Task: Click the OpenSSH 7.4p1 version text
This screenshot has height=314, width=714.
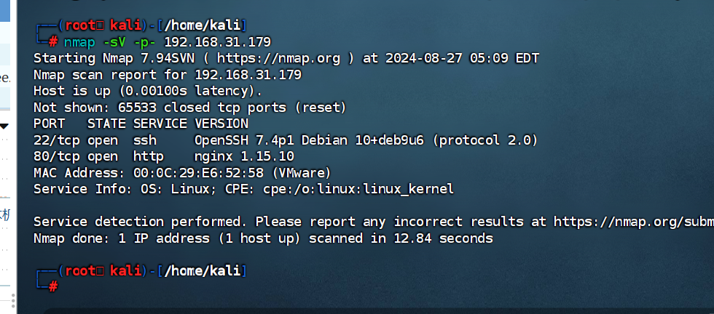Action: coord(240,140)
